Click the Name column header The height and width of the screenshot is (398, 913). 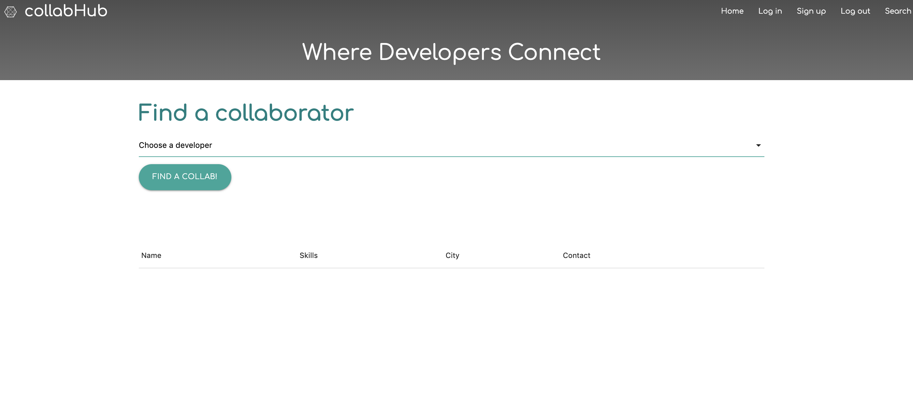151,255
